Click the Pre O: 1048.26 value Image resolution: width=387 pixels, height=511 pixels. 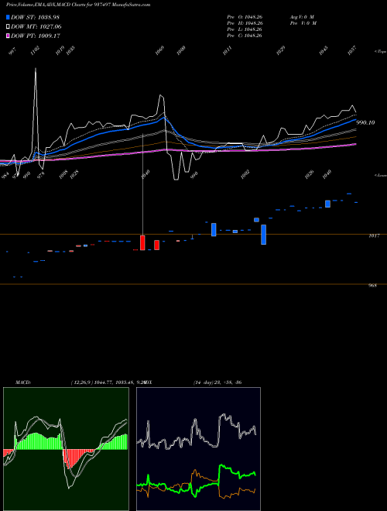click(x=245, y=17)
